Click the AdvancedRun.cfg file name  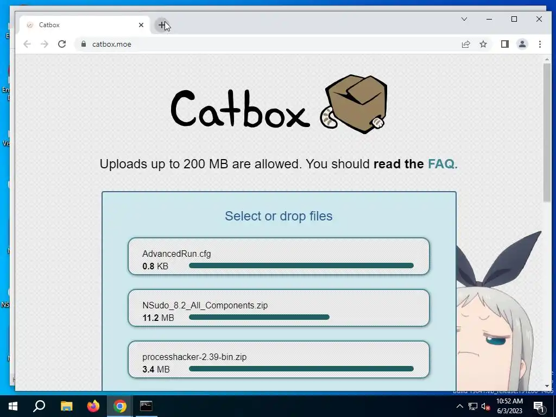176,254
